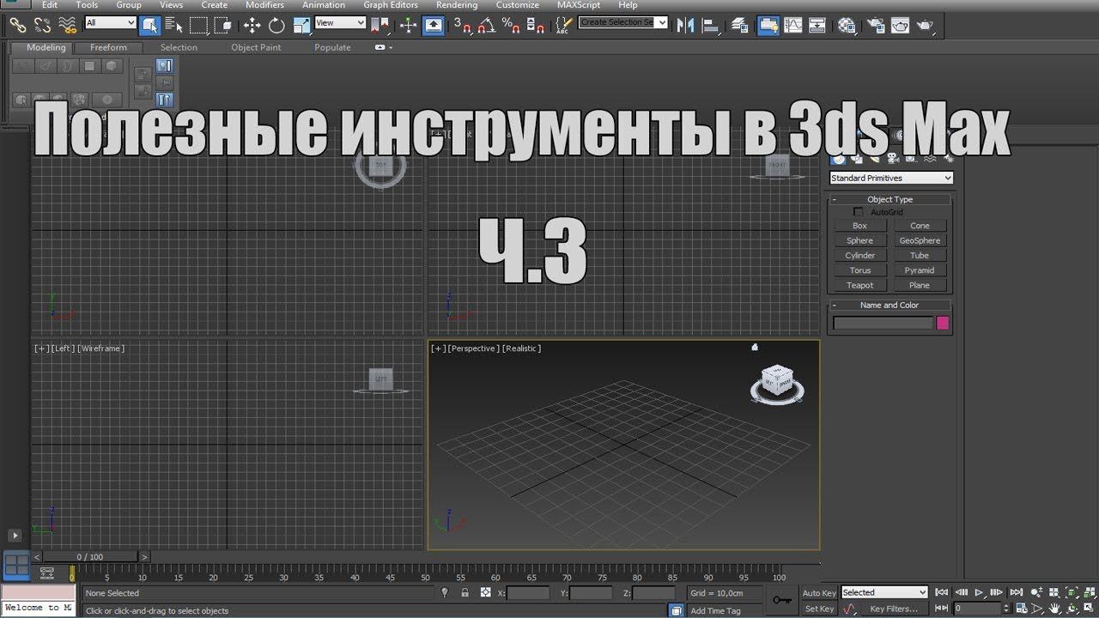Open the reference coordinate system View dropdown
Screen dimensions: 1099x618
point(340,23)
